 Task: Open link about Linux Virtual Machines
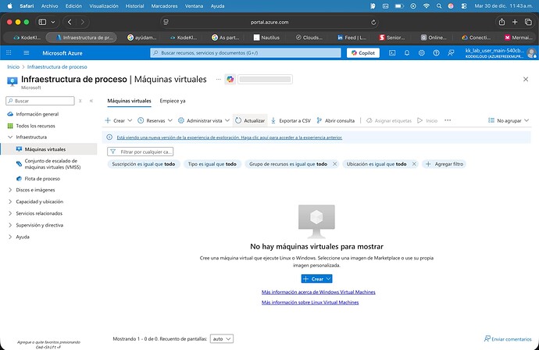[x=310, y=302]
